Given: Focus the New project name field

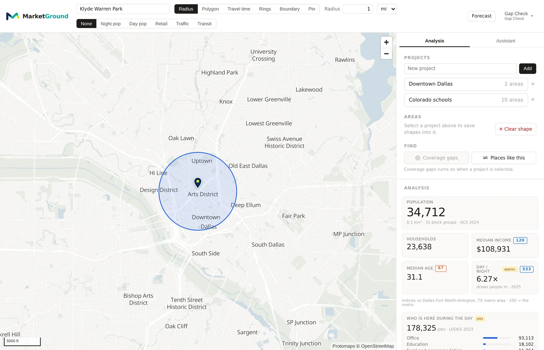Looking at the screenshot, I should point(460,68).
